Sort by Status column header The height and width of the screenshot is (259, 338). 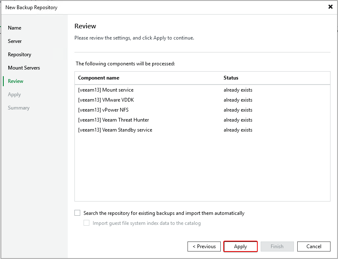pos(231,78)
